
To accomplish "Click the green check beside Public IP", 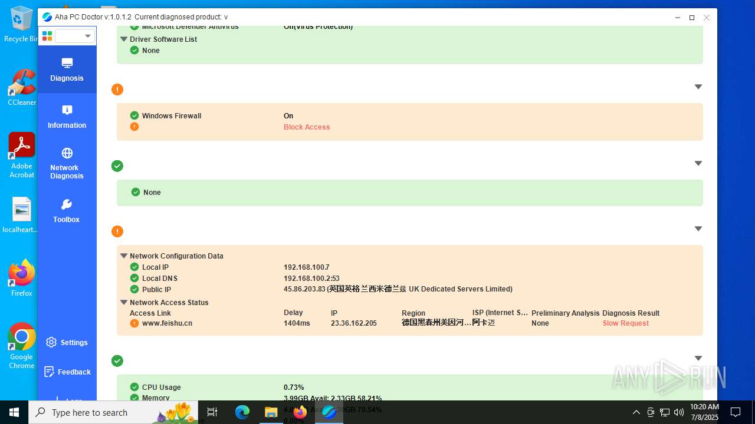I will pyautogui.click(x=134, y=289).
